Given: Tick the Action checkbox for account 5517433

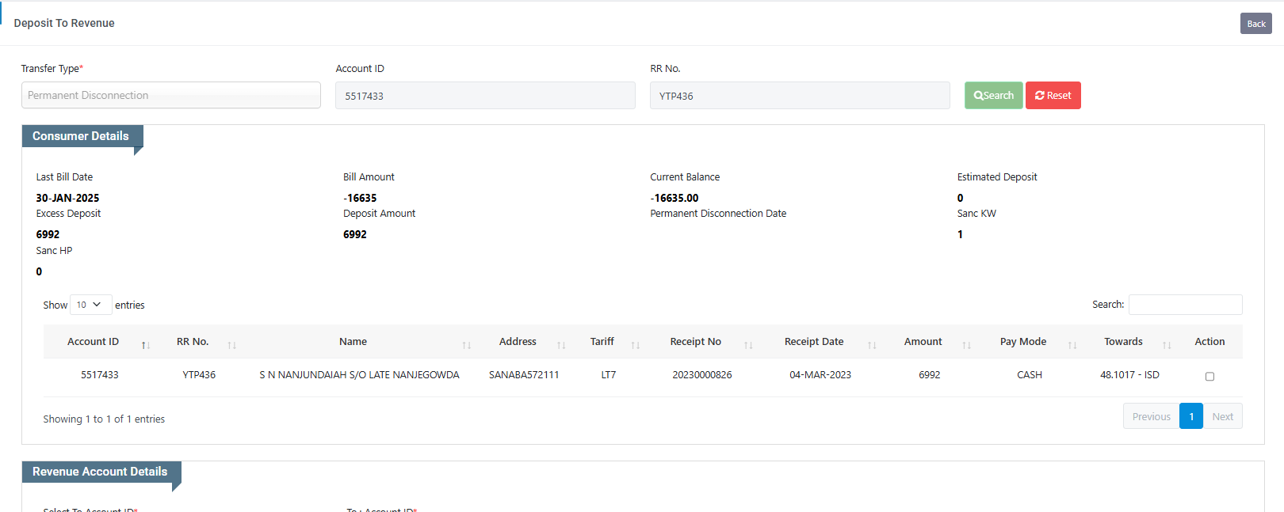Looking at the screenshot, I should 1209,377.
